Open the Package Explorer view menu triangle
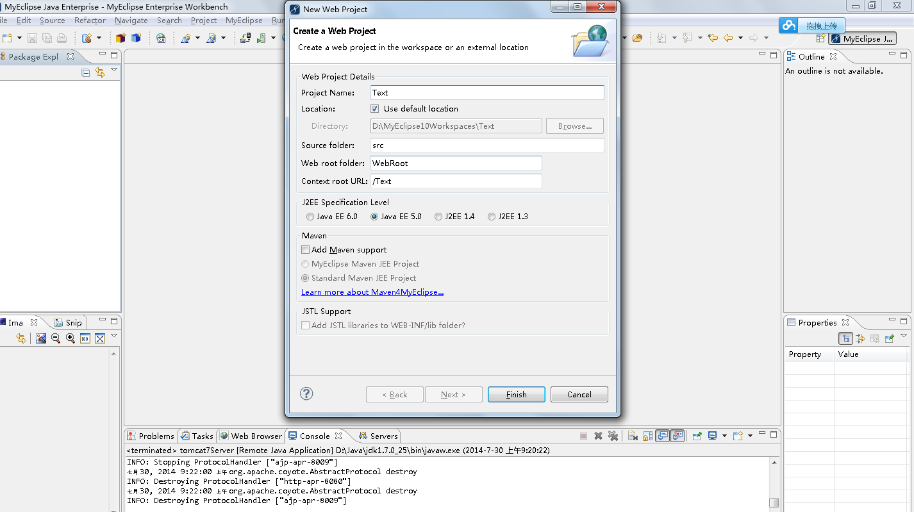Screen dimensions: 914x512 (114, 70)
